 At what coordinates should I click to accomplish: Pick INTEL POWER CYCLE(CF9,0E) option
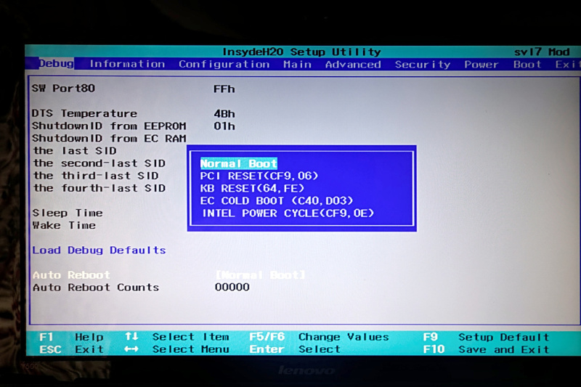click(288, 213)
